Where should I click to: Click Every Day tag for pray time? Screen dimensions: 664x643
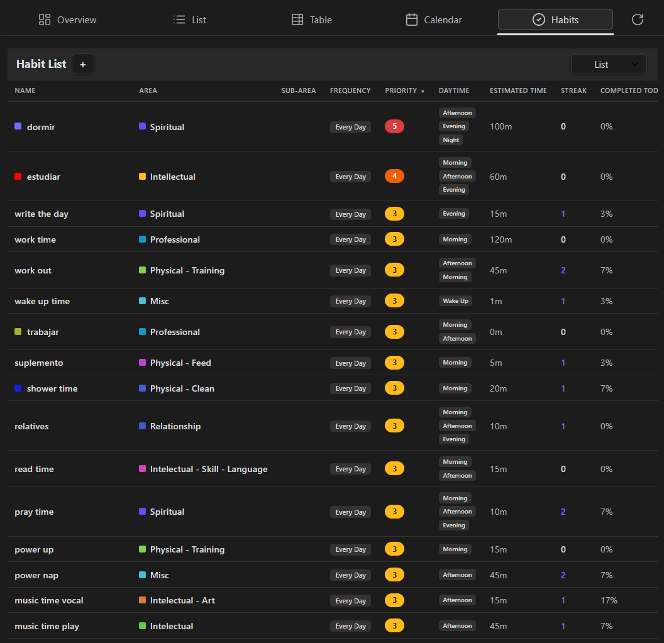[350, 512]
